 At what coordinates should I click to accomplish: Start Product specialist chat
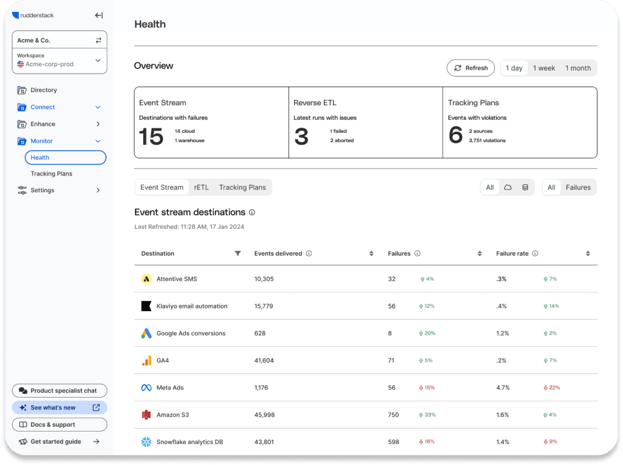[x=59, y=391]
